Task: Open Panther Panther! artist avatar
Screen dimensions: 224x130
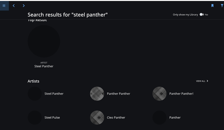Action: coord(159,93)
